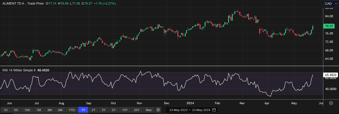Expand the CAD currency dropdown
The image size is (339, 114).
click(330, 3)
